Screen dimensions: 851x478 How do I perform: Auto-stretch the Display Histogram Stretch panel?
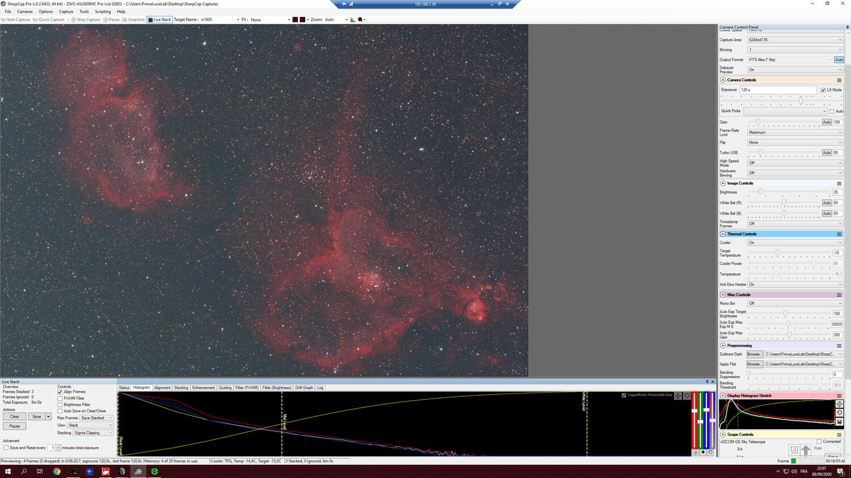pos(840,404)
